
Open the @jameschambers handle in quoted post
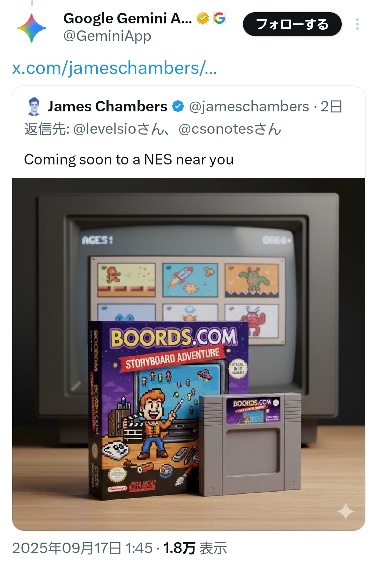(249, 106)
